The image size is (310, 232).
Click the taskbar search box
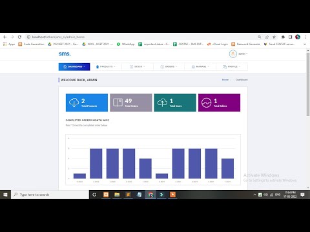click(x=50, y=195)
